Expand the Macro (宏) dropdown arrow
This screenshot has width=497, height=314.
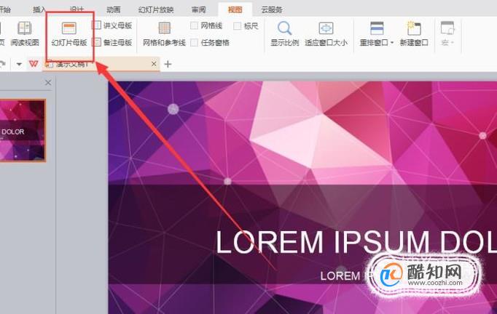(x=453, y=43)
